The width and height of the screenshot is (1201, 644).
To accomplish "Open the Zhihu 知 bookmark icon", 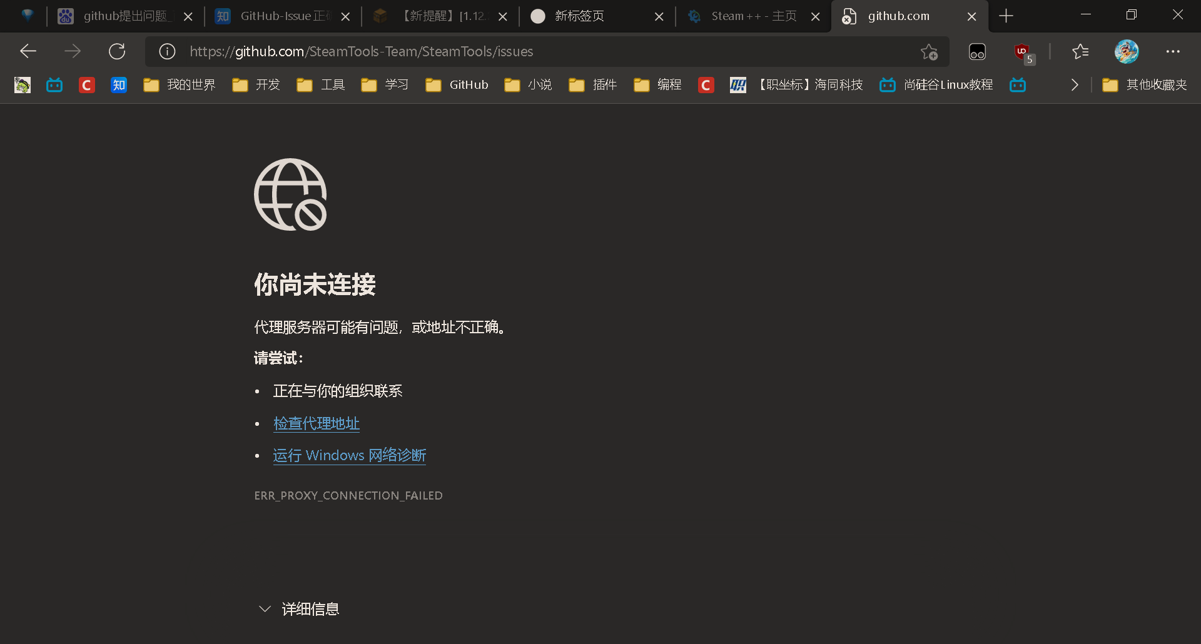I will click(x=119, y=85).
